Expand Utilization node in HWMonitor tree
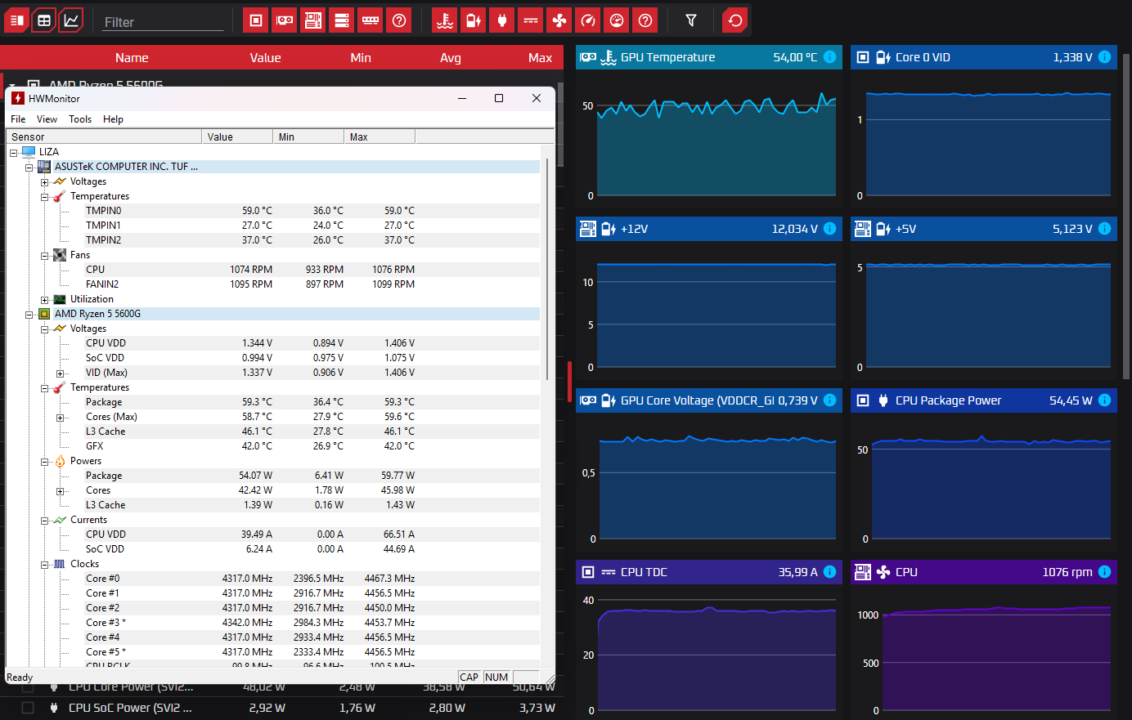1132x720 pixels. [x=45, y=300]
